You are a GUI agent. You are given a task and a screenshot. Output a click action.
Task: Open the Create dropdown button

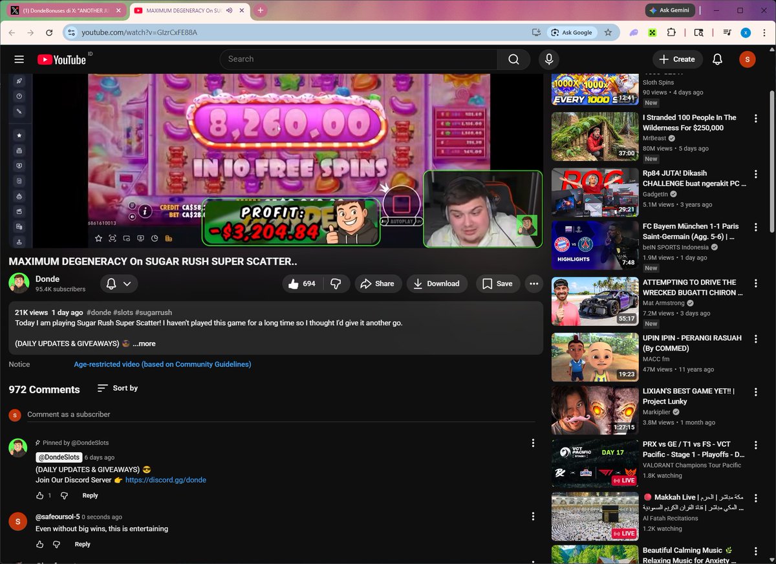[x=677, y=59]
